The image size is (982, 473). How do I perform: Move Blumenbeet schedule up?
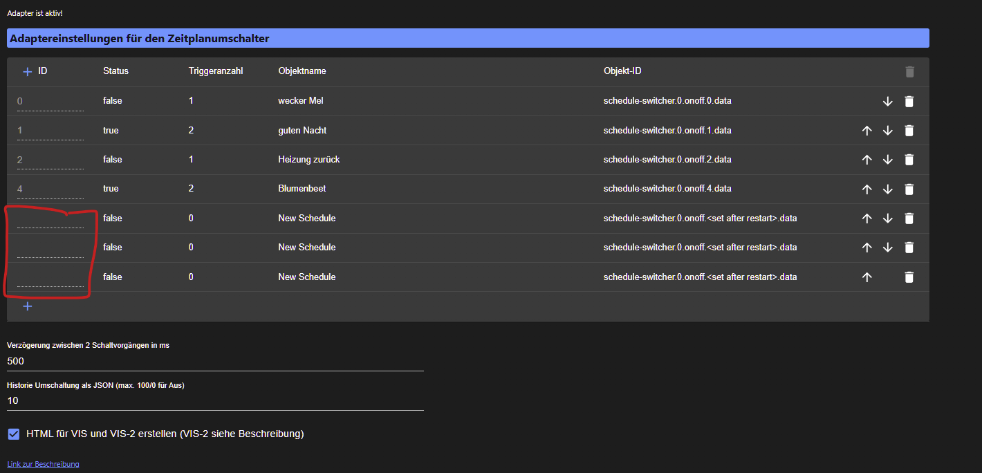tap(867, 189)
